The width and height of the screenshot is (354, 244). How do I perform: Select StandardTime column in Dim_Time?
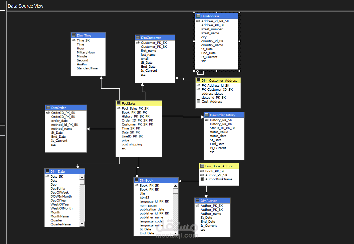87,68
